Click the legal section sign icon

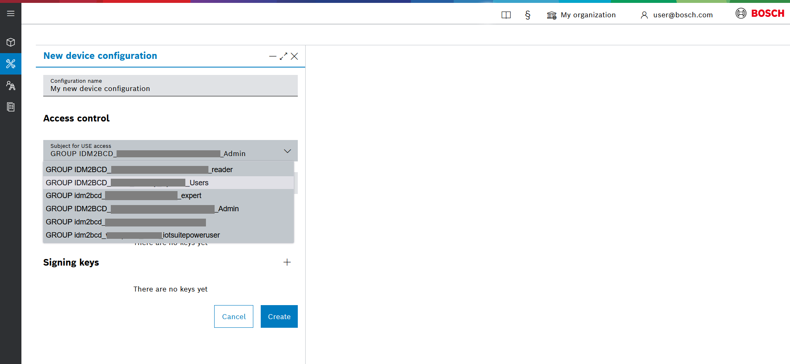tap(528, 15)
